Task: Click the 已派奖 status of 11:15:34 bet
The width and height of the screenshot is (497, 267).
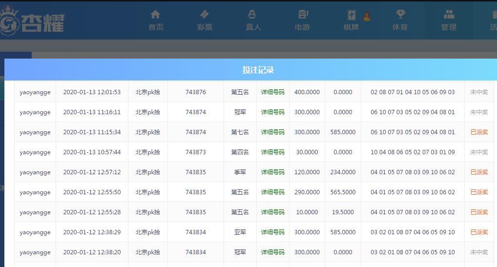Action: (x=479, y=132)
